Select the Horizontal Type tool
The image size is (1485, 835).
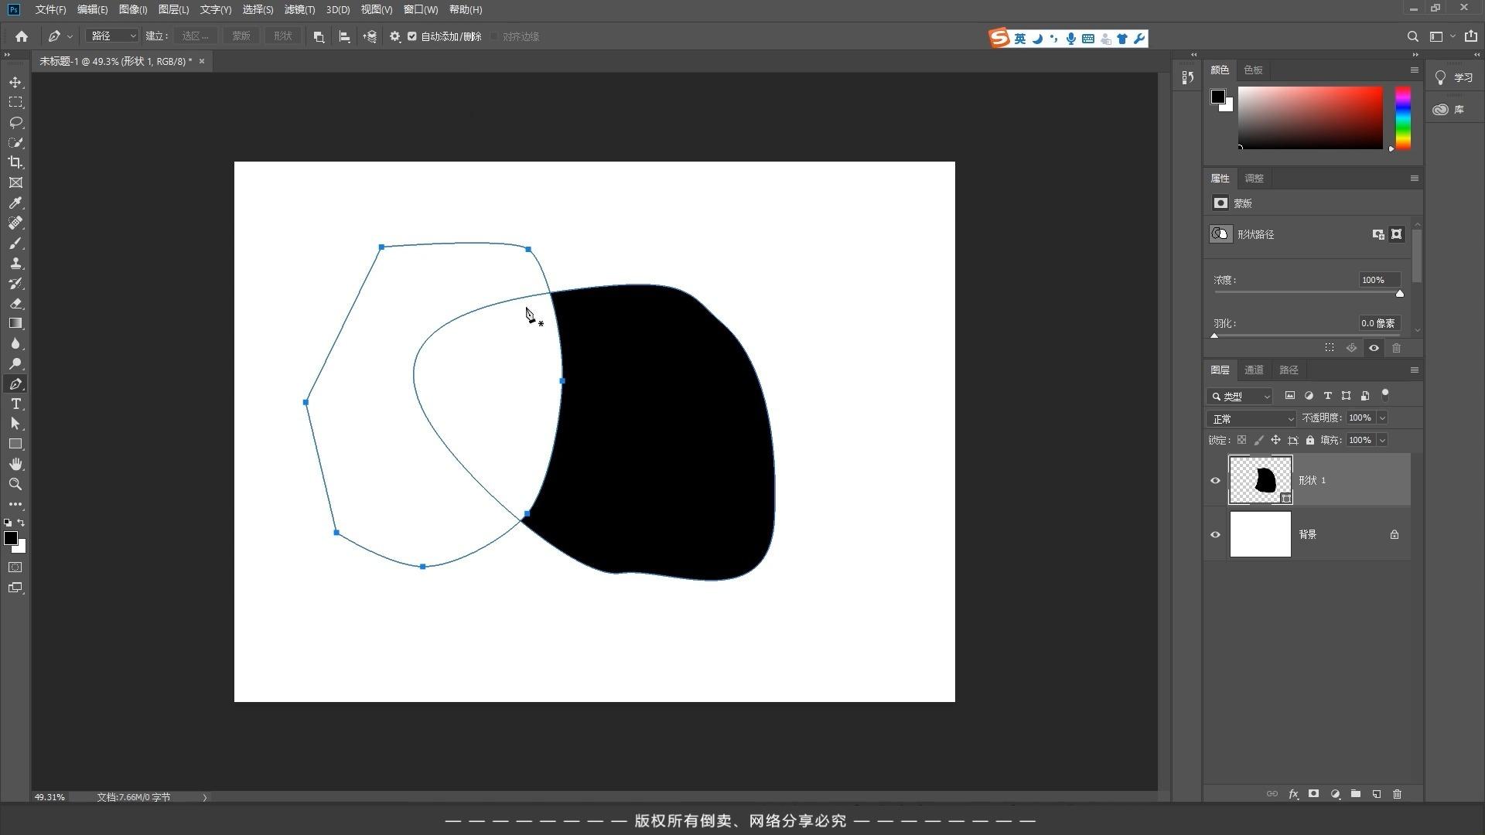point(15,404)
